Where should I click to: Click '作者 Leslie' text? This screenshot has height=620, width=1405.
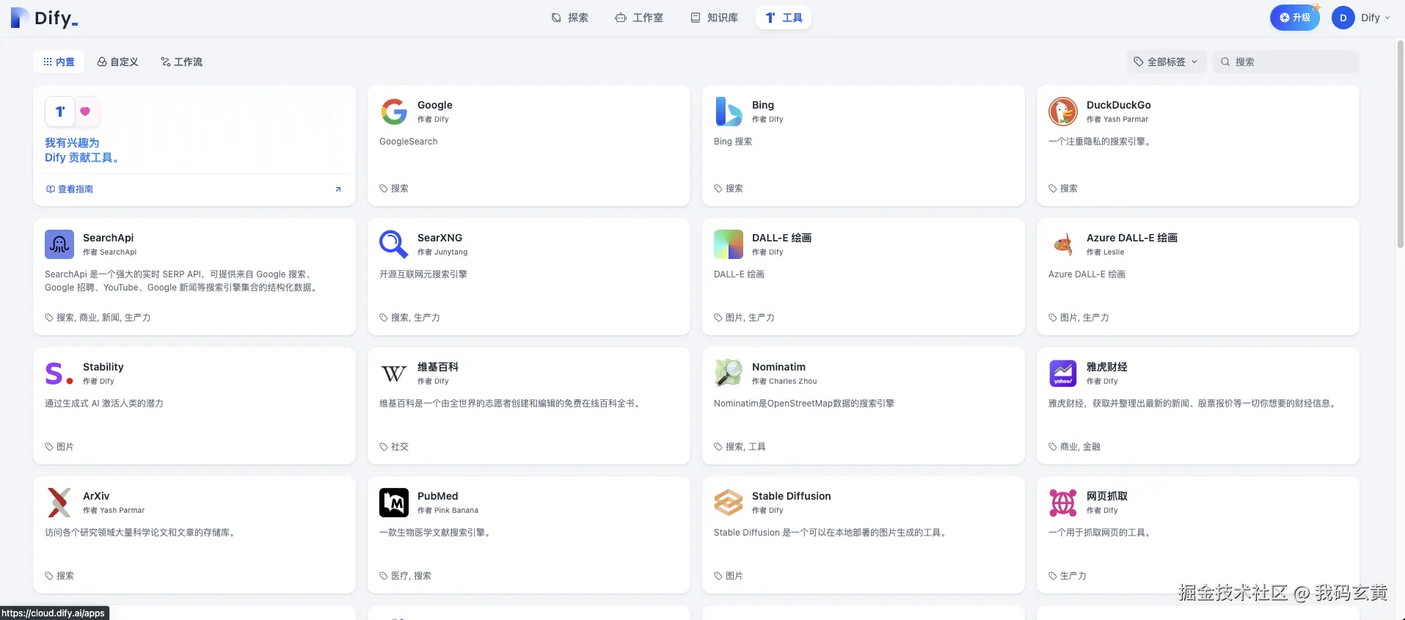coord(1105,252)
